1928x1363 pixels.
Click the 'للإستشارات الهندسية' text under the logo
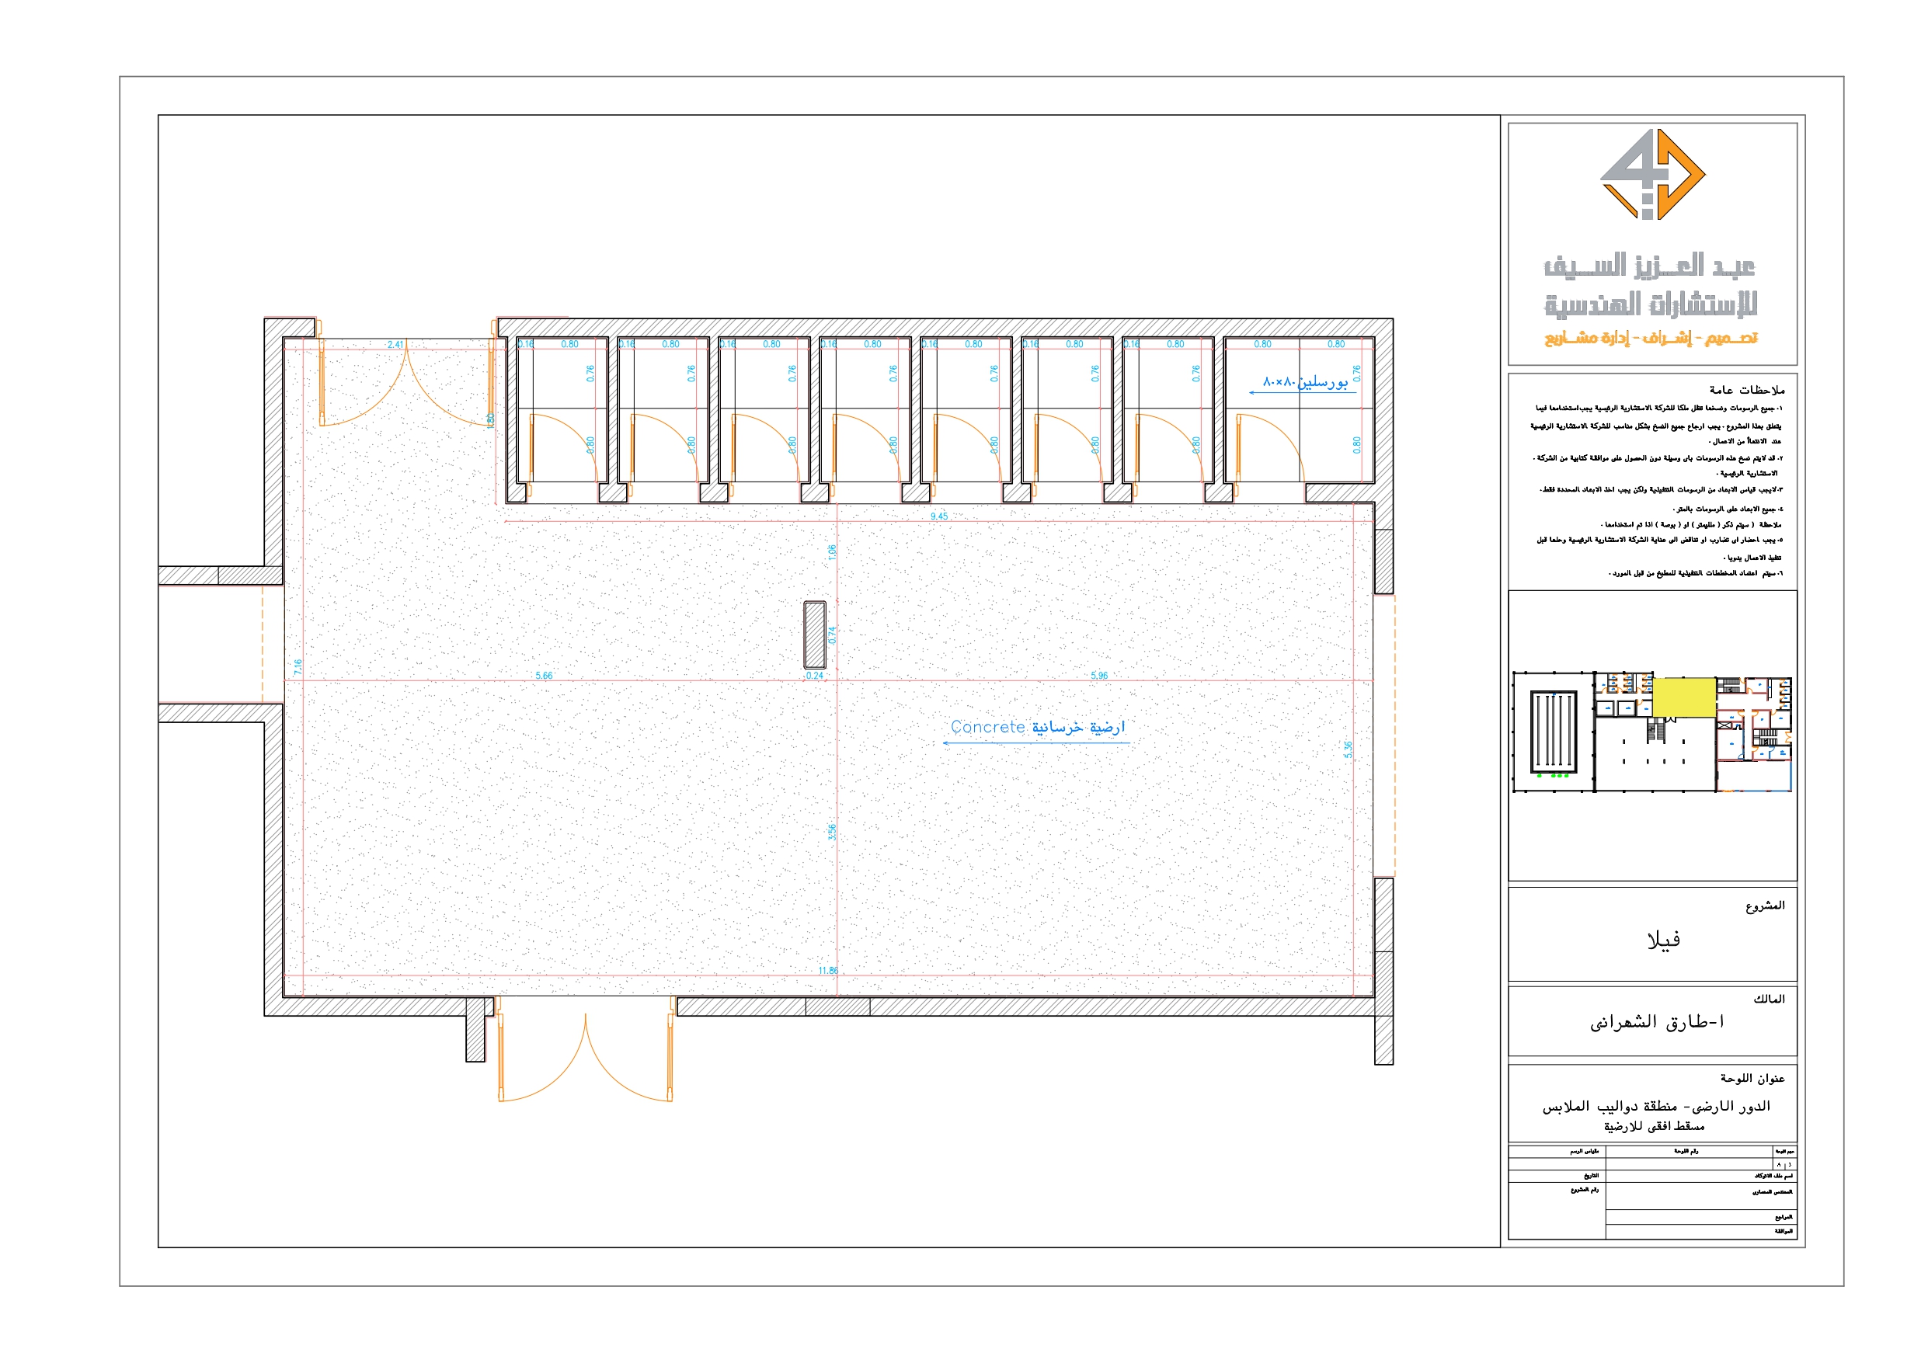coord(1651,304)
